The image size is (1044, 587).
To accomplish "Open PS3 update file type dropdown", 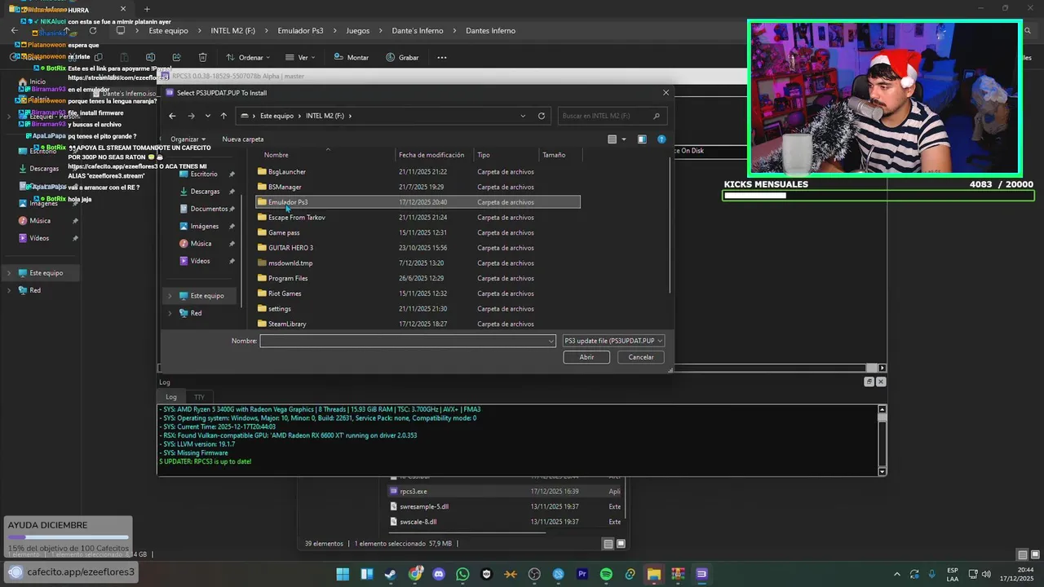I will pyautogui.click(x=613, y=341).
